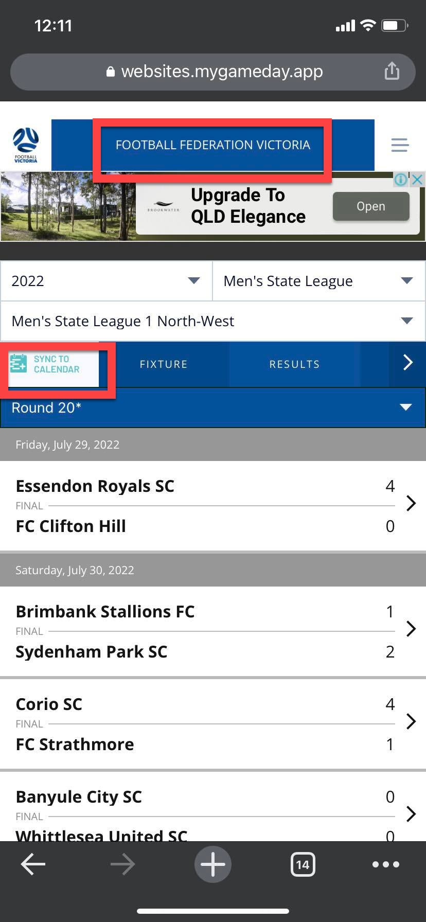
Task: Tap the share icon in address bar
Action: [x=392, y=71]
